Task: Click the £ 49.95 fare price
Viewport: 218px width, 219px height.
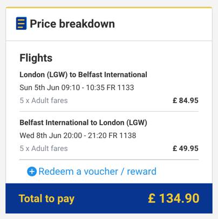Action: click(186, 148)
